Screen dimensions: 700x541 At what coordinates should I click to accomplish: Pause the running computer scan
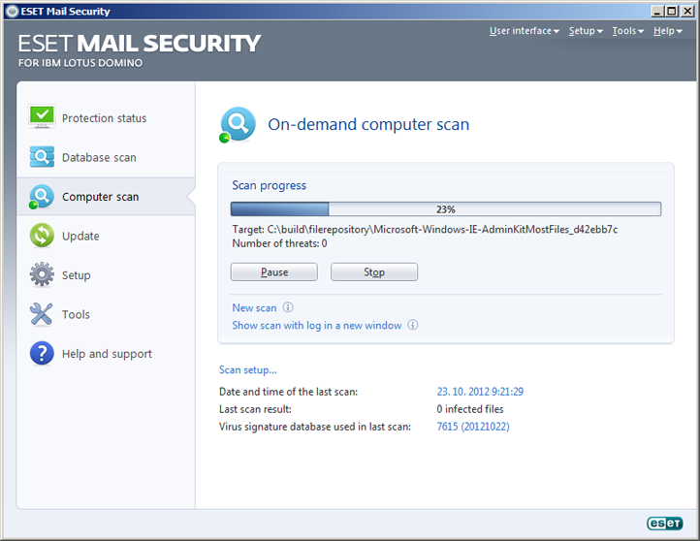click(273, 272)
